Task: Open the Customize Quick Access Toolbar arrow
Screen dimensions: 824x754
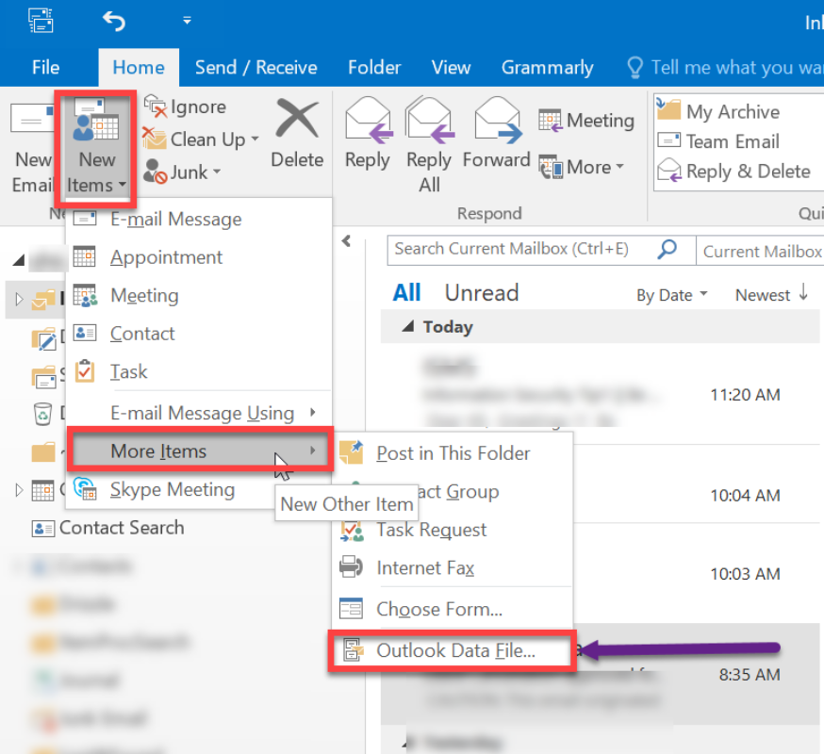Action: coord(187,21)
